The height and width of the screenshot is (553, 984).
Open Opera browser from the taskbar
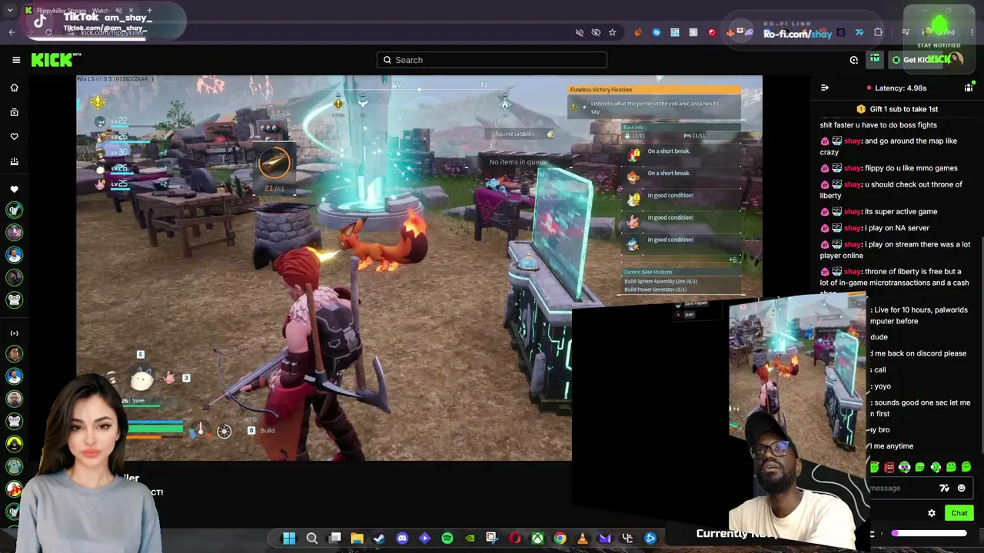coord(515,538)
